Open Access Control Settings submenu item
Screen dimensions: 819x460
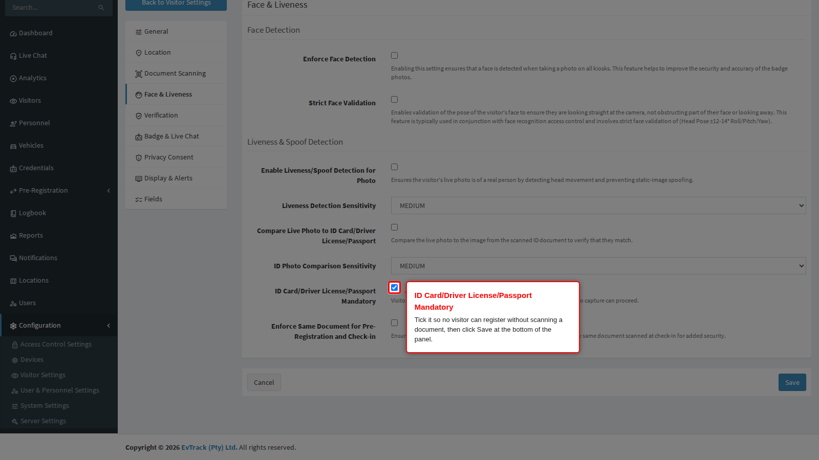tap(59, 344)
